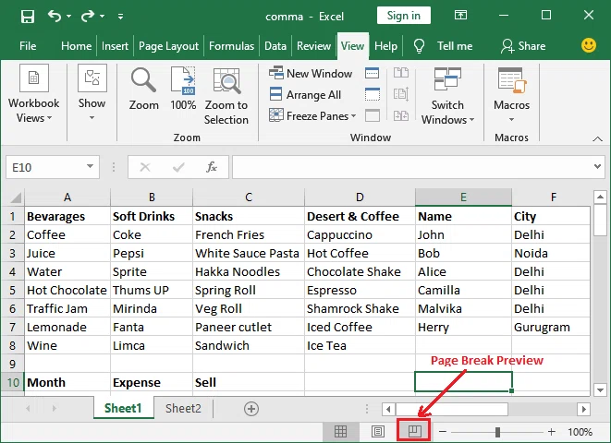Open the Undo history dropdown arrow
The image size is (611, 443).
click(69, 17)
